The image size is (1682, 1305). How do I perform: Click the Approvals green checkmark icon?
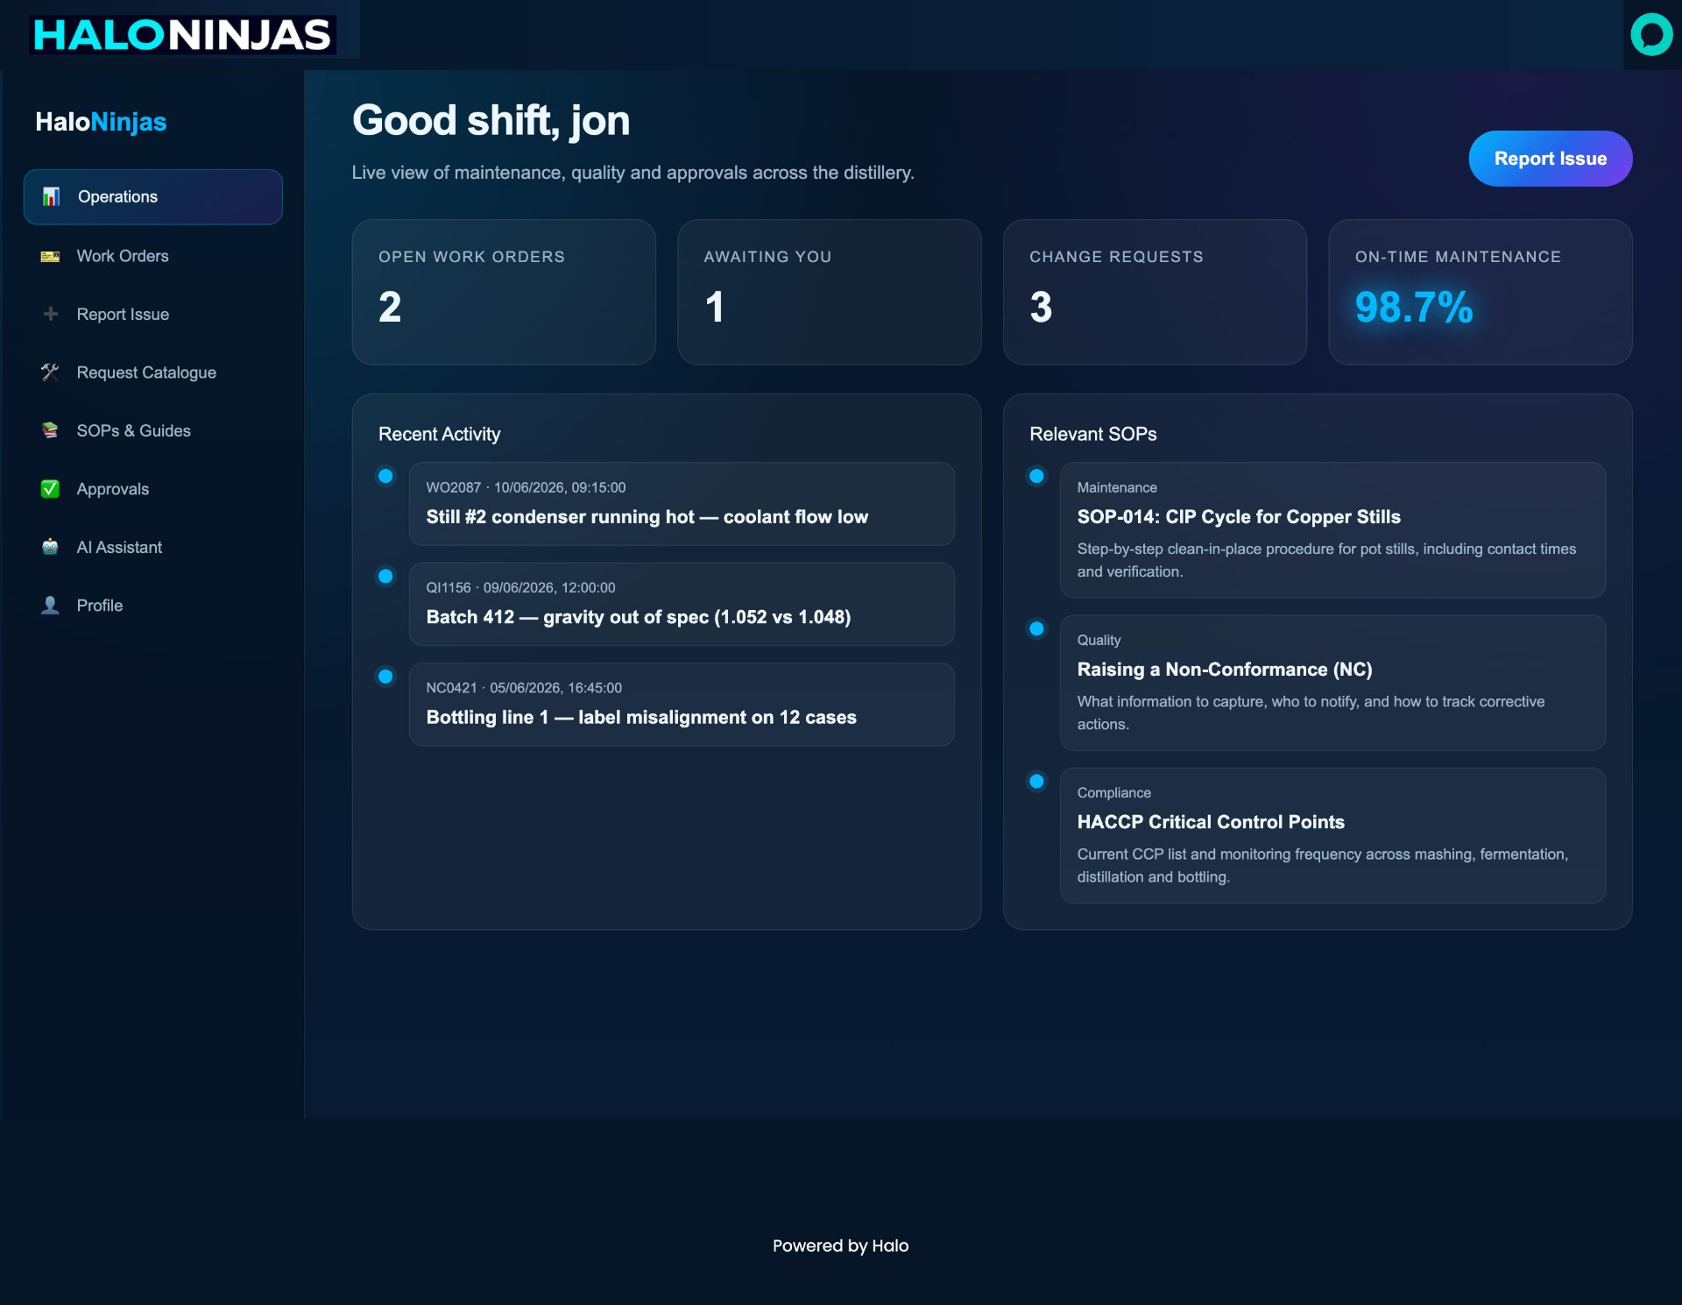point(50,489)
